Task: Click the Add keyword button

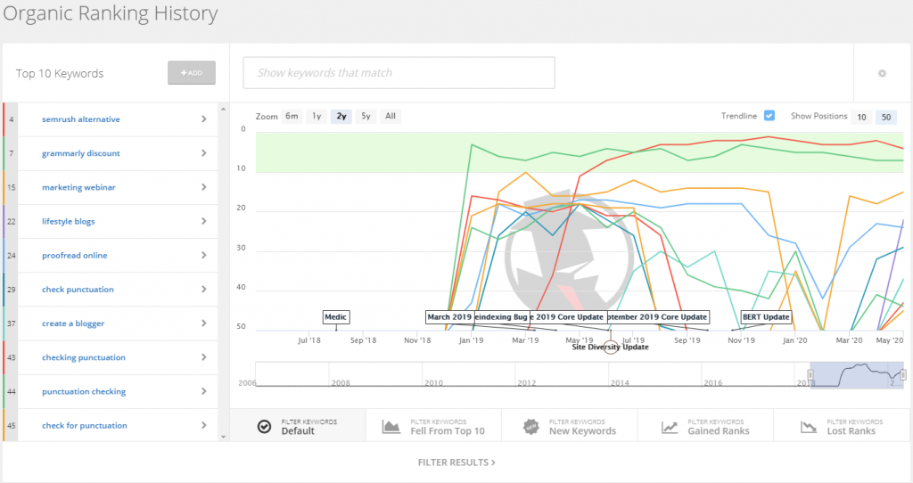Action: click(192, 73)
